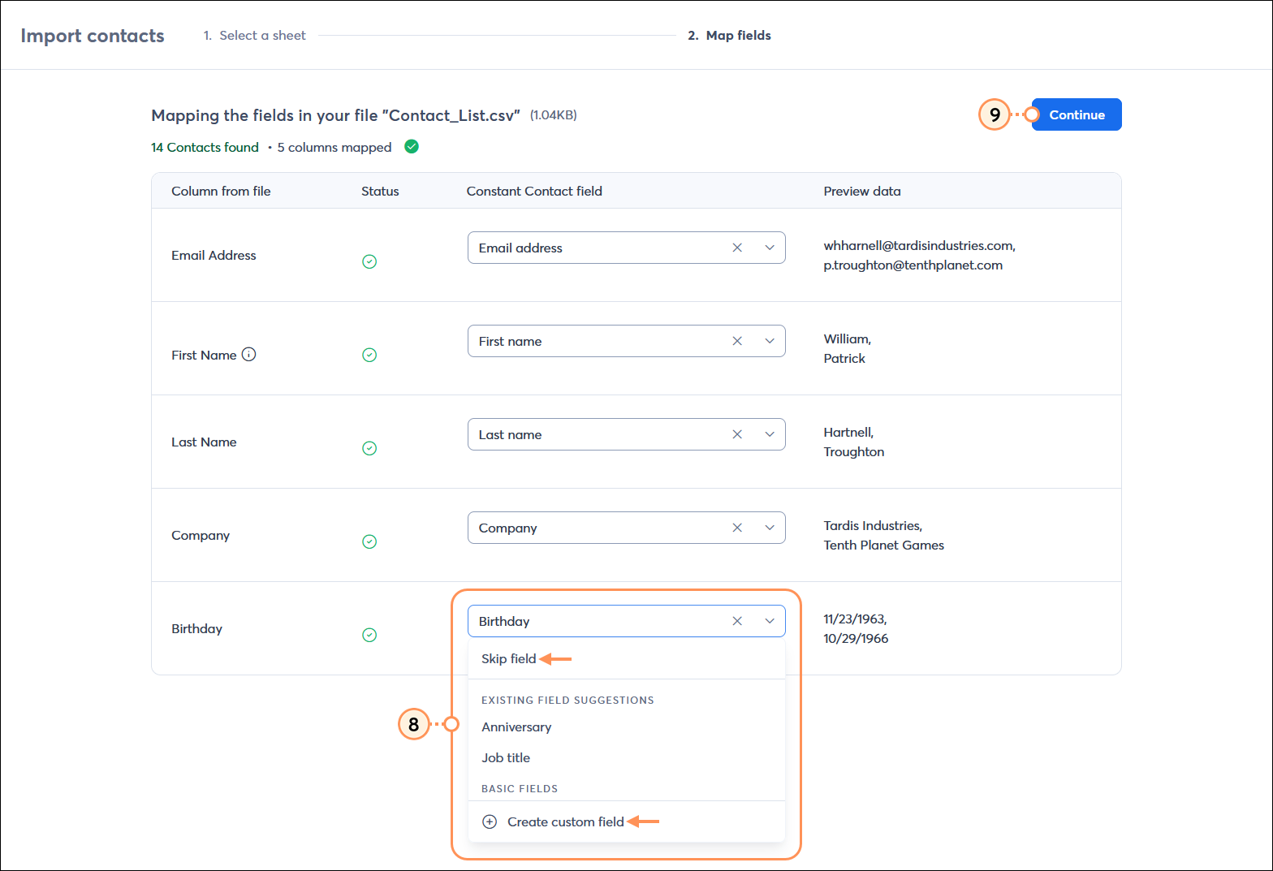Clear the Email address field mapping
The width and height of the screenshot is (1273, 871).
[737, 248]
